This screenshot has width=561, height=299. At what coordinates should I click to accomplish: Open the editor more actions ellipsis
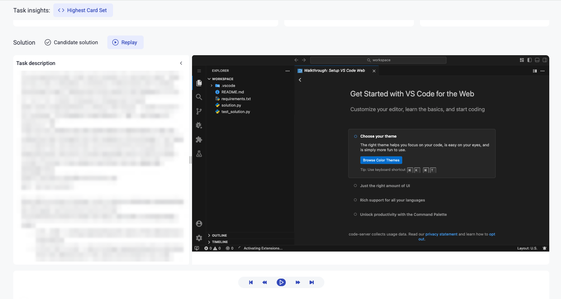(x=542, y=71)
